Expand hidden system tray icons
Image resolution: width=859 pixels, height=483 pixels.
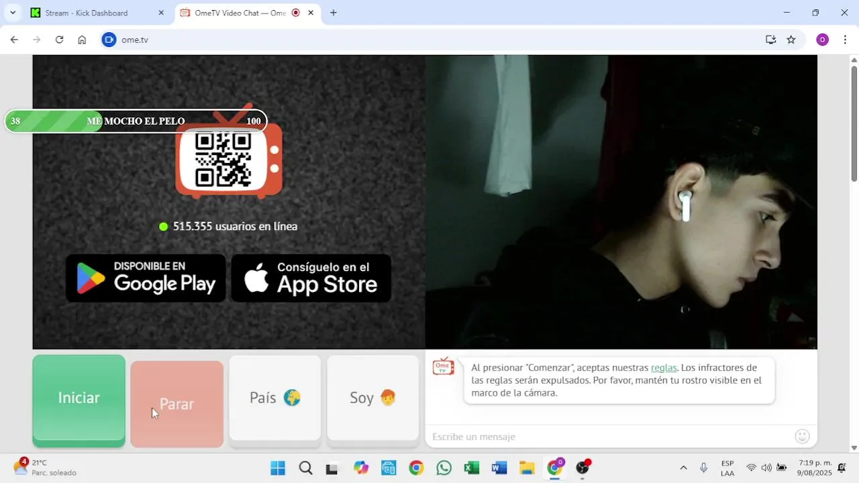[x=683, y=468]
